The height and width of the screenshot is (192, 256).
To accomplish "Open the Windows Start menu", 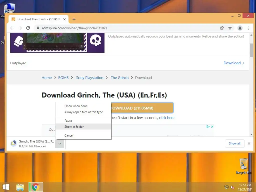I will (x=6, y=187).
